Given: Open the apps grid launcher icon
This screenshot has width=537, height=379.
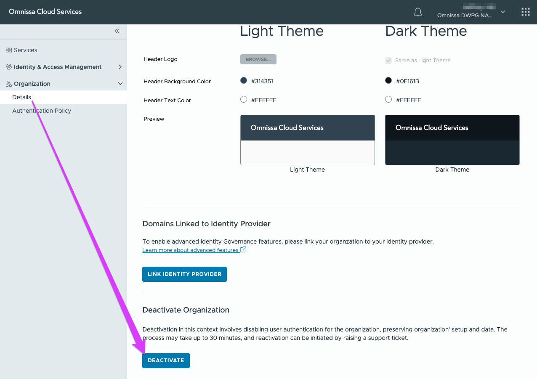Looking at the screenshot, I should click(525, 12).
